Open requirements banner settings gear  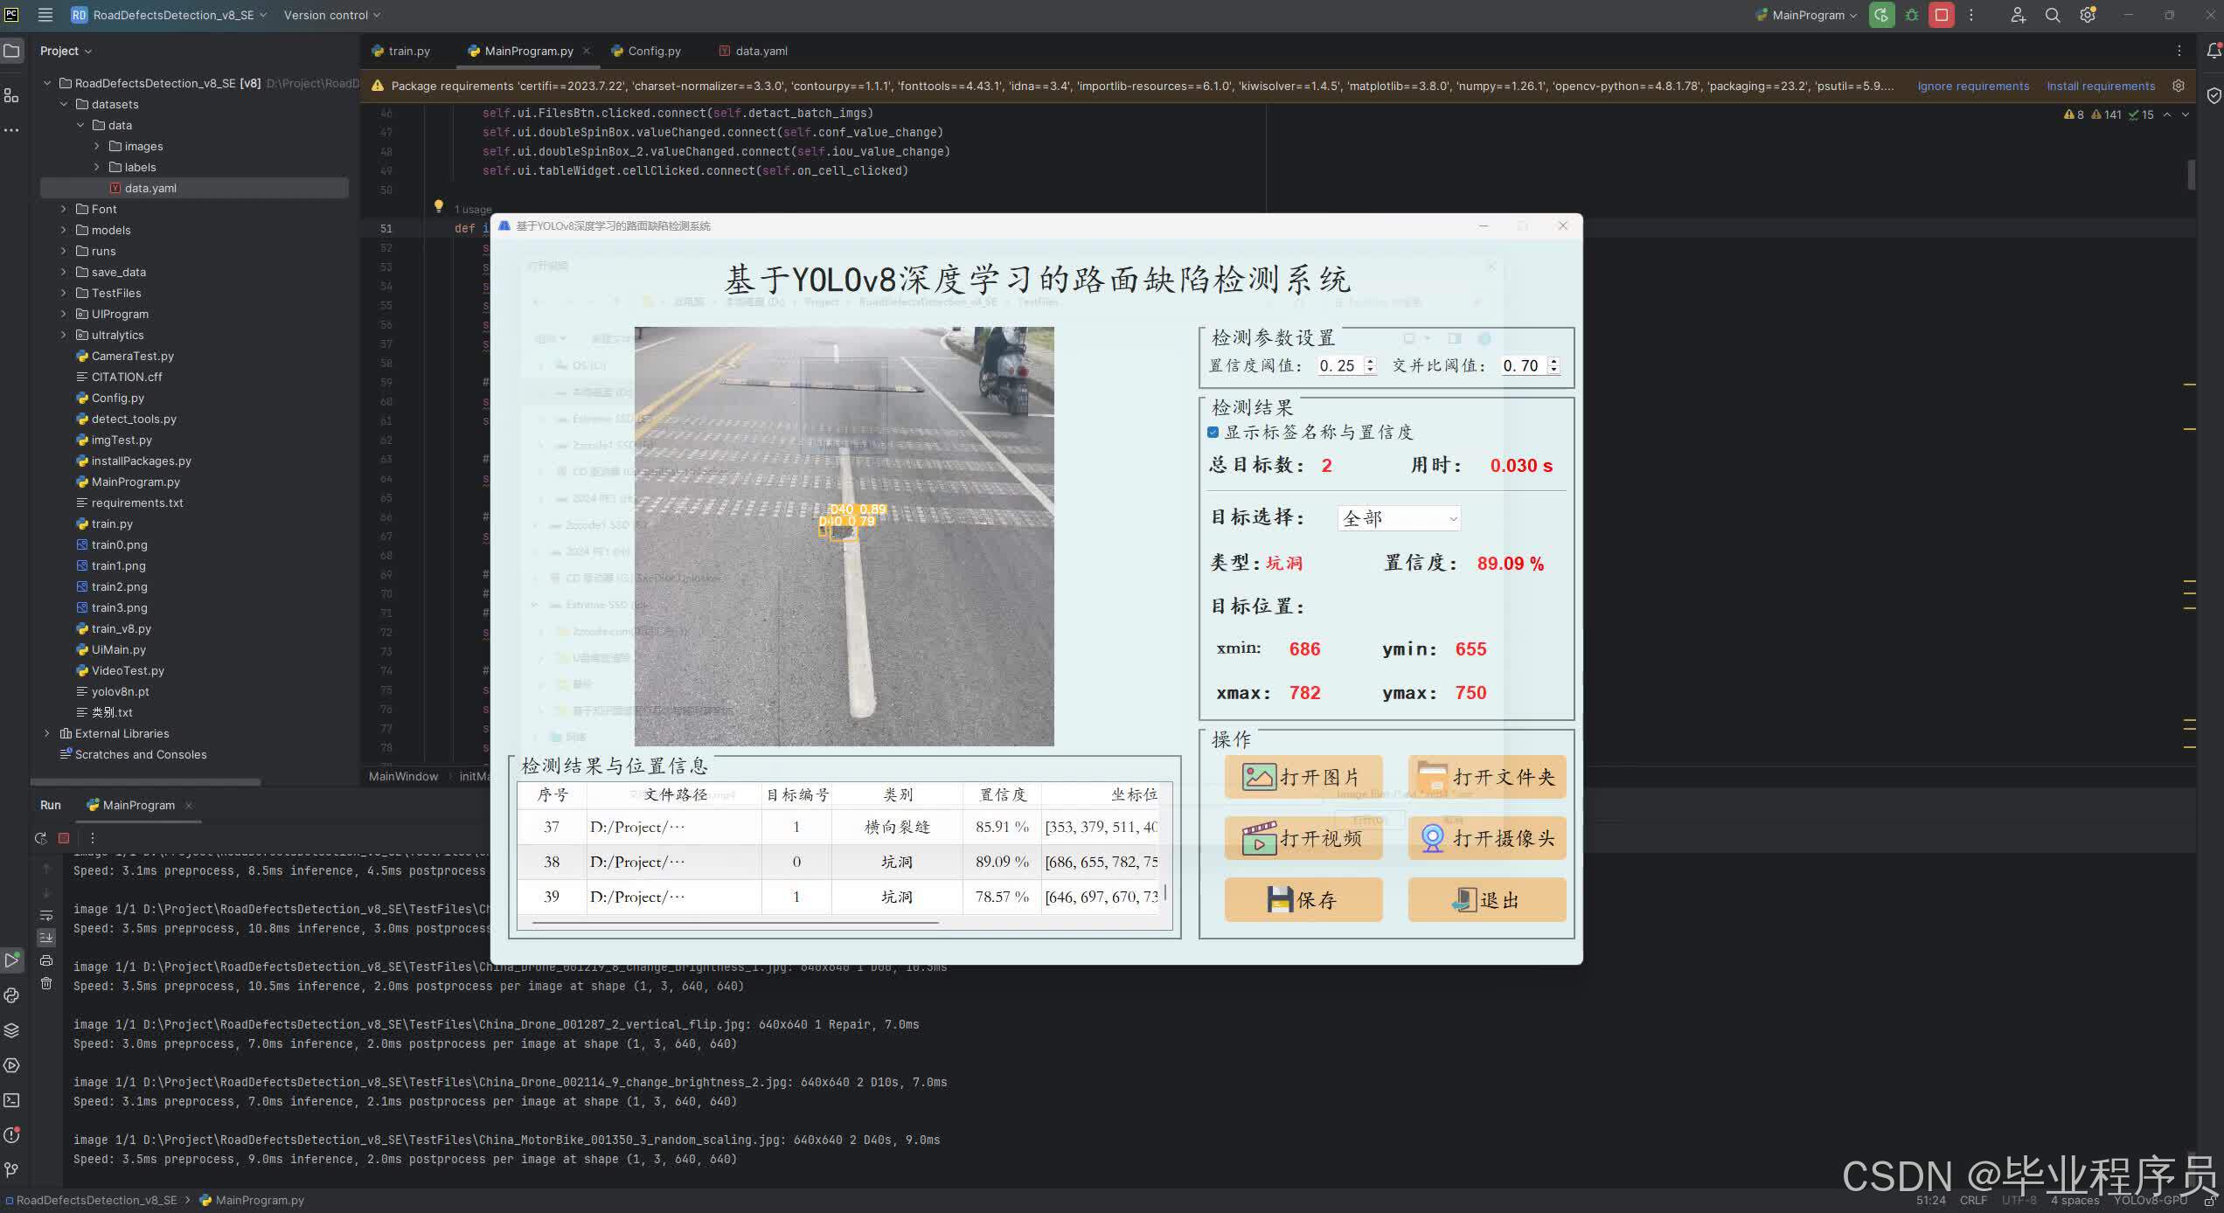[x=2179, y=86]
